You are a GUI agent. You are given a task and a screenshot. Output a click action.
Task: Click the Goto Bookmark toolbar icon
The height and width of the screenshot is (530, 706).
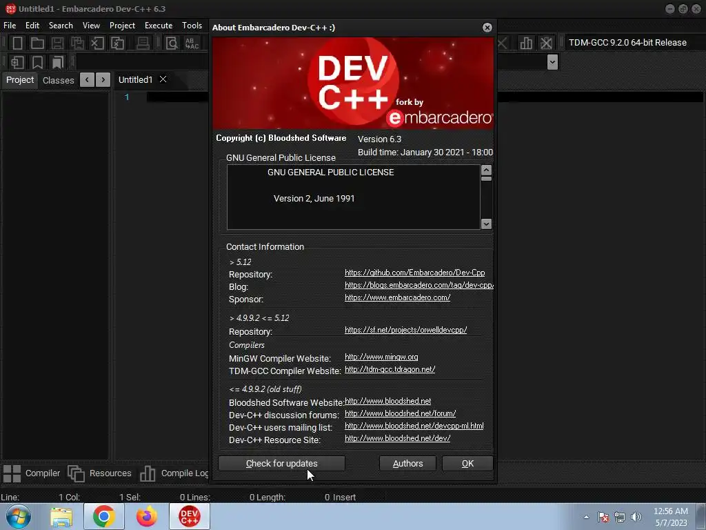click(x=58, y=62)
